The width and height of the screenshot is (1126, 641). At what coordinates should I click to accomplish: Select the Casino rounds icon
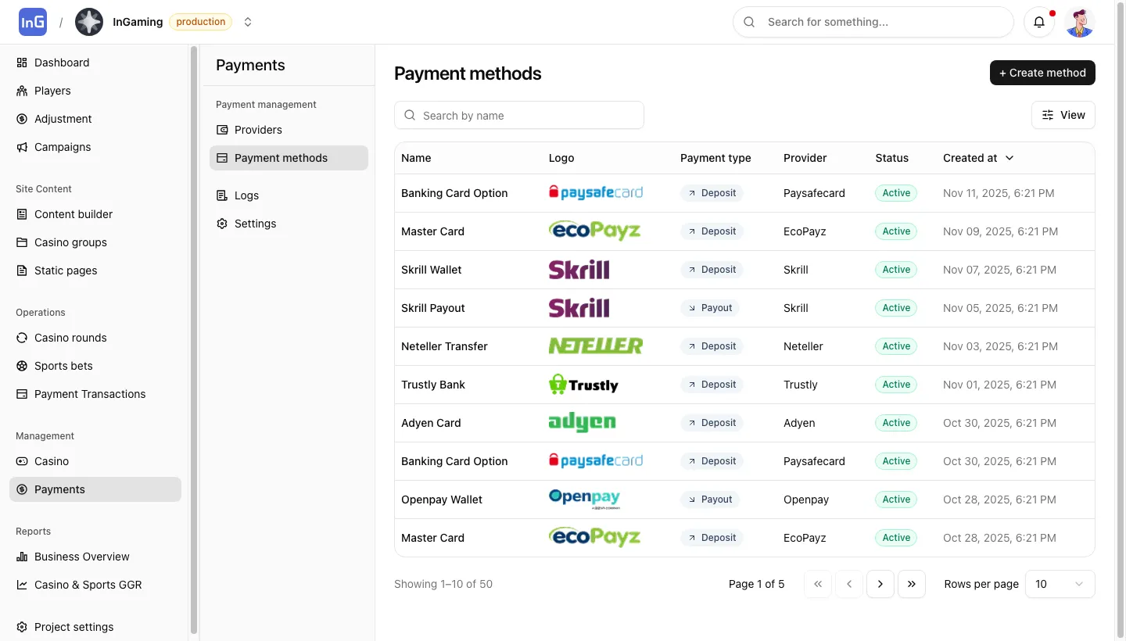point(22,338)
